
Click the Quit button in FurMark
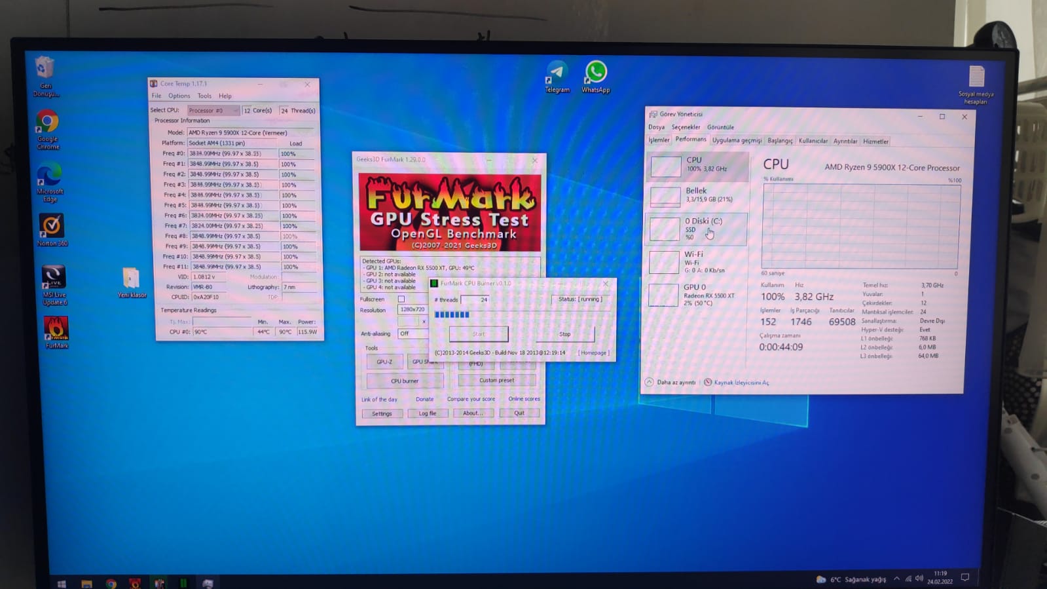pyautogui.click(x=519, y=413)
